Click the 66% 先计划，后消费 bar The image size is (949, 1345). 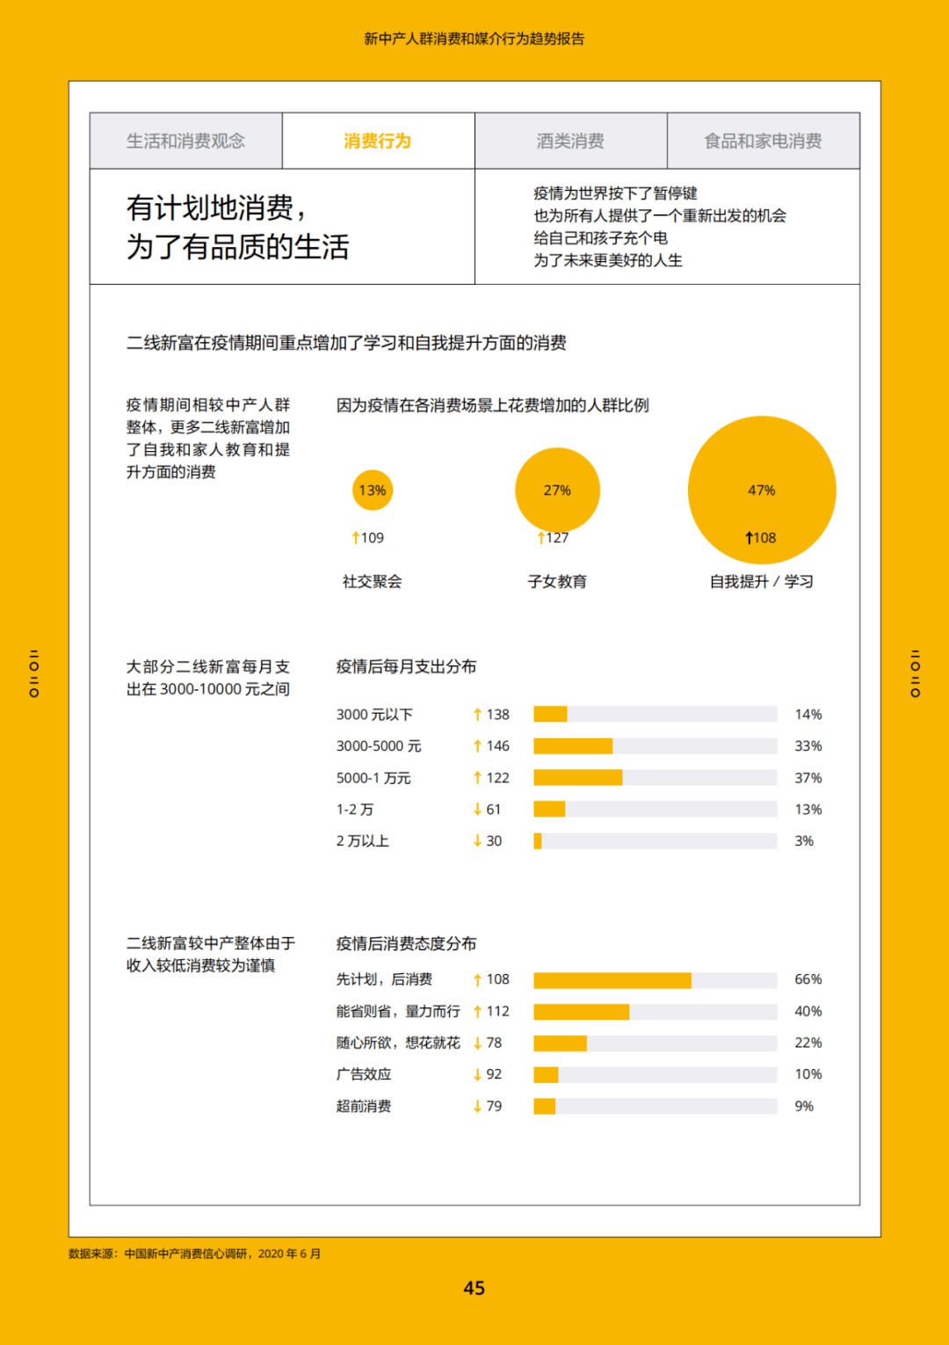(612, 980)
